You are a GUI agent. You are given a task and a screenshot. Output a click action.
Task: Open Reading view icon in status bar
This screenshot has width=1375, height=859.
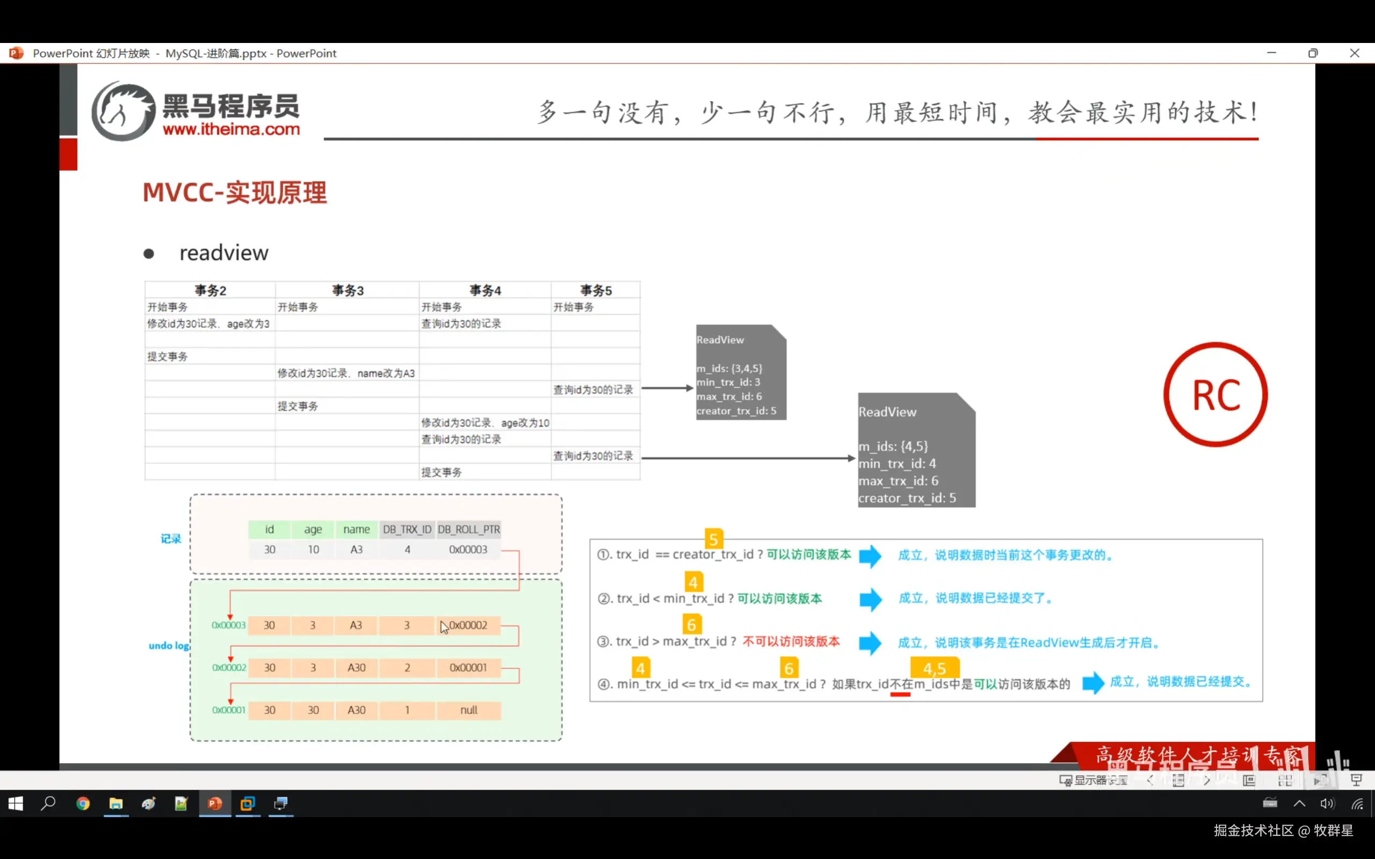[1320, 780]
